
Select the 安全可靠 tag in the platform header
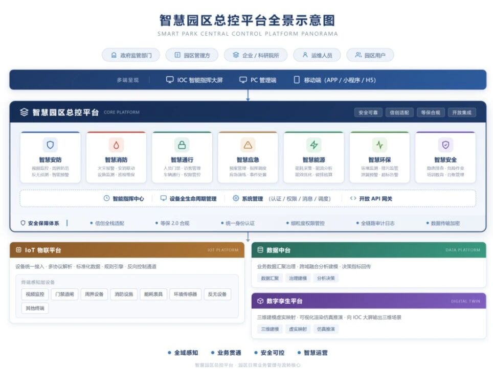coord(368,112)
